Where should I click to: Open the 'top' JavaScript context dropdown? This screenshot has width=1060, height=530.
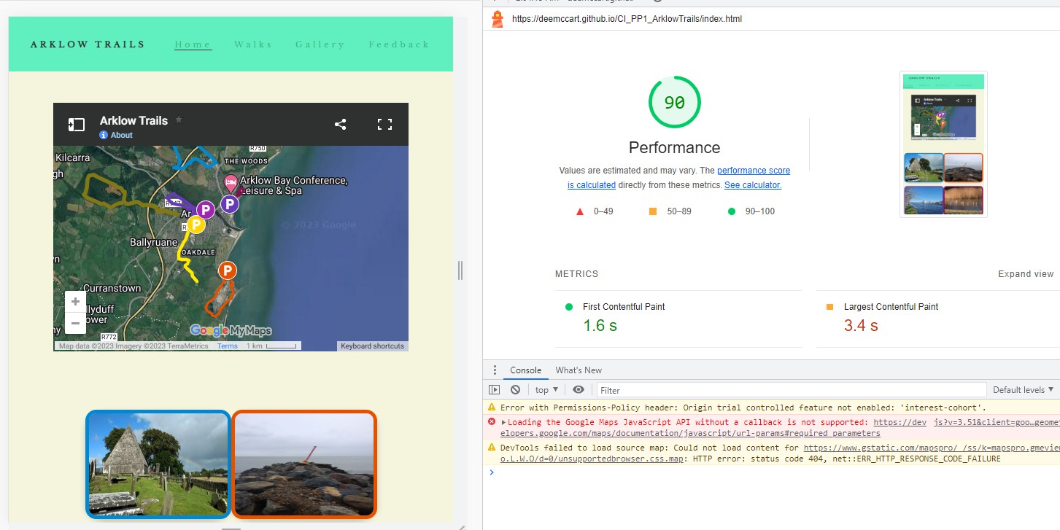click(546, 390)
